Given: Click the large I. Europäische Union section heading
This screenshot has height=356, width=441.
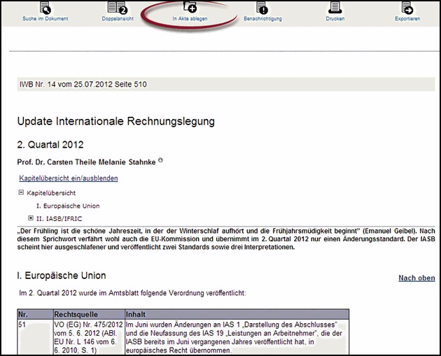Looking at the screenshot, I should pyautogui.click(x=61, y=276).
